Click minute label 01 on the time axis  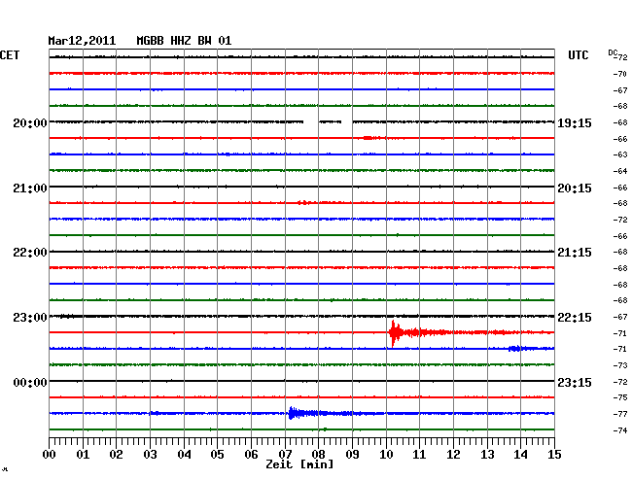pos(83,454)
